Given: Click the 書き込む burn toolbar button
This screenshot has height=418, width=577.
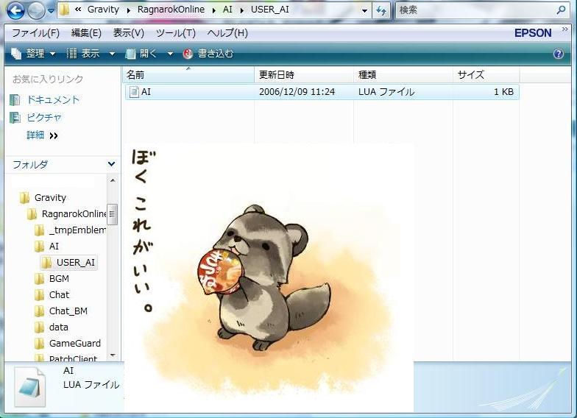Looking at the screenshot, I should (x=208, y=54).
